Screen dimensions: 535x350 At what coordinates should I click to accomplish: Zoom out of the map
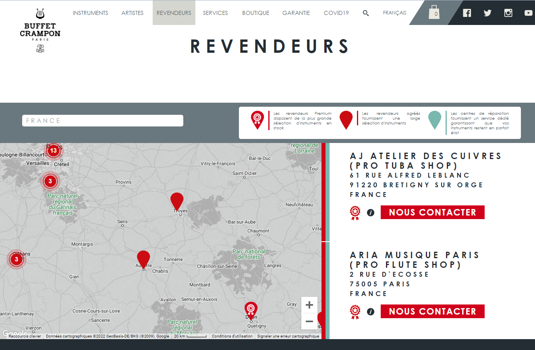click(x=309, y=321)
